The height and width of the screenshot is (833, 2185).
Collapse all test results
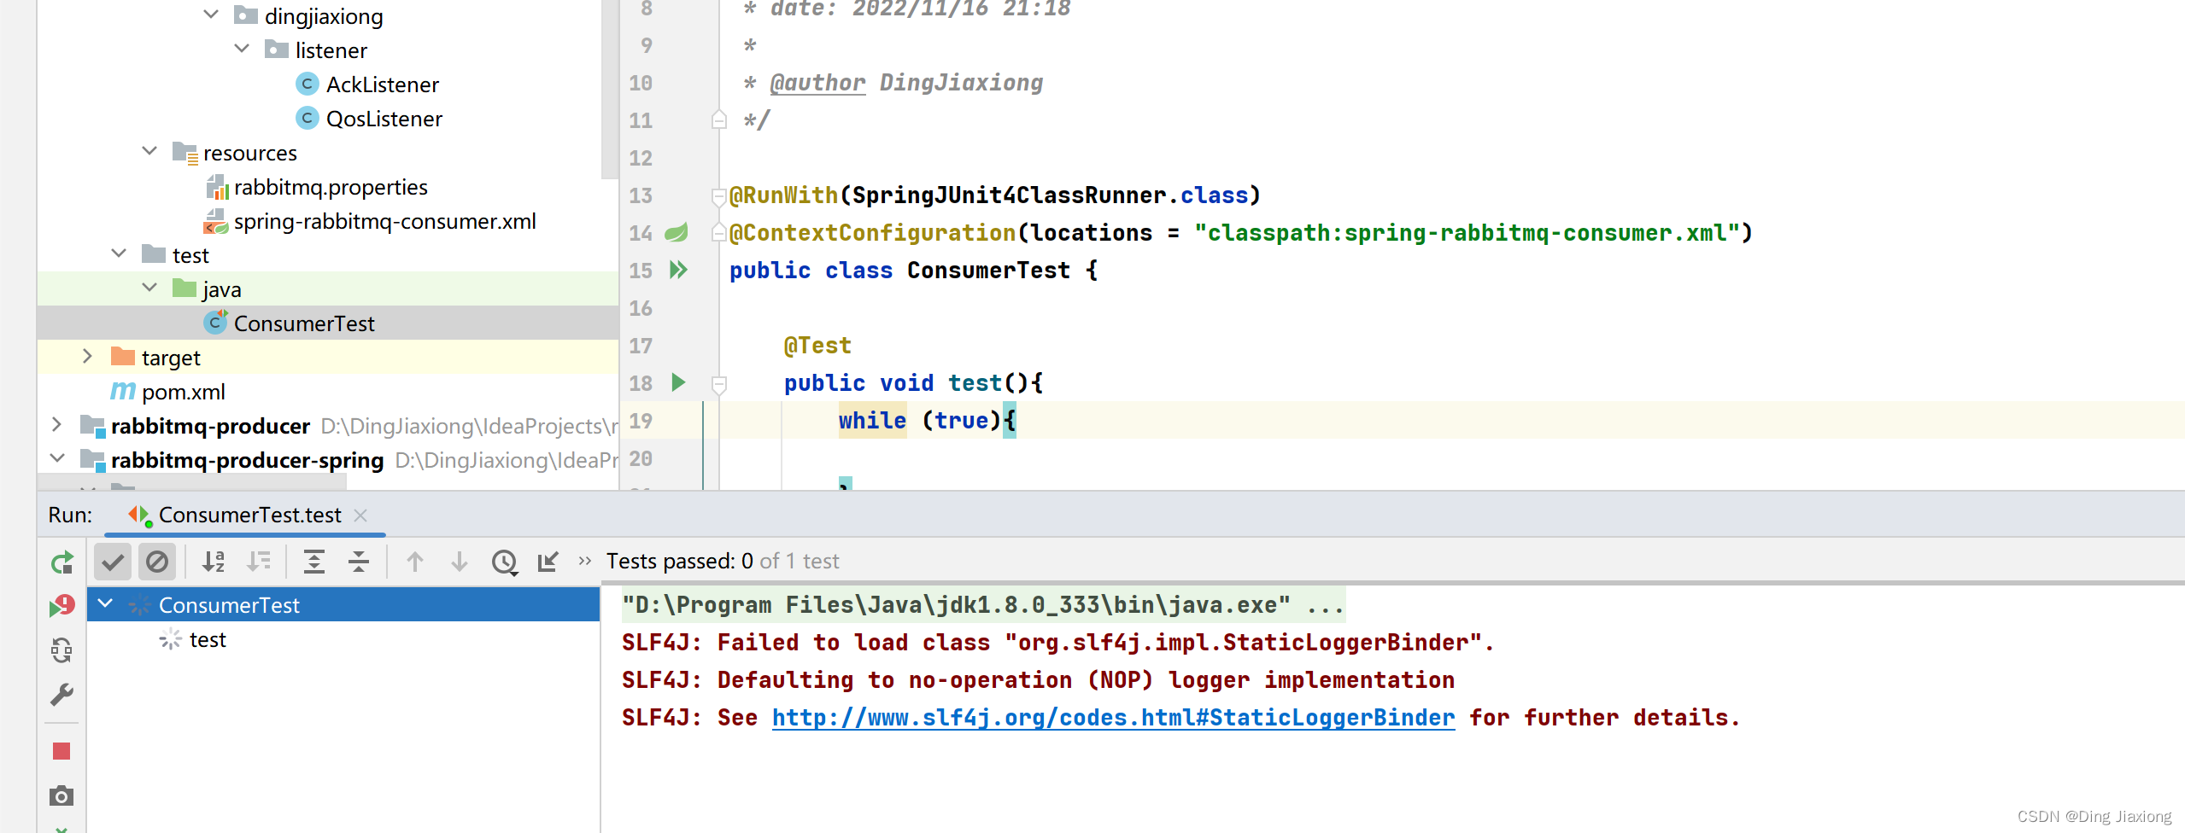pyautogui.click(x=359, y=562)
